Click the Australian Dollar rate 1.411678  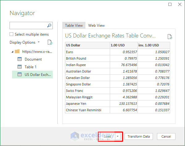(130, 71)
